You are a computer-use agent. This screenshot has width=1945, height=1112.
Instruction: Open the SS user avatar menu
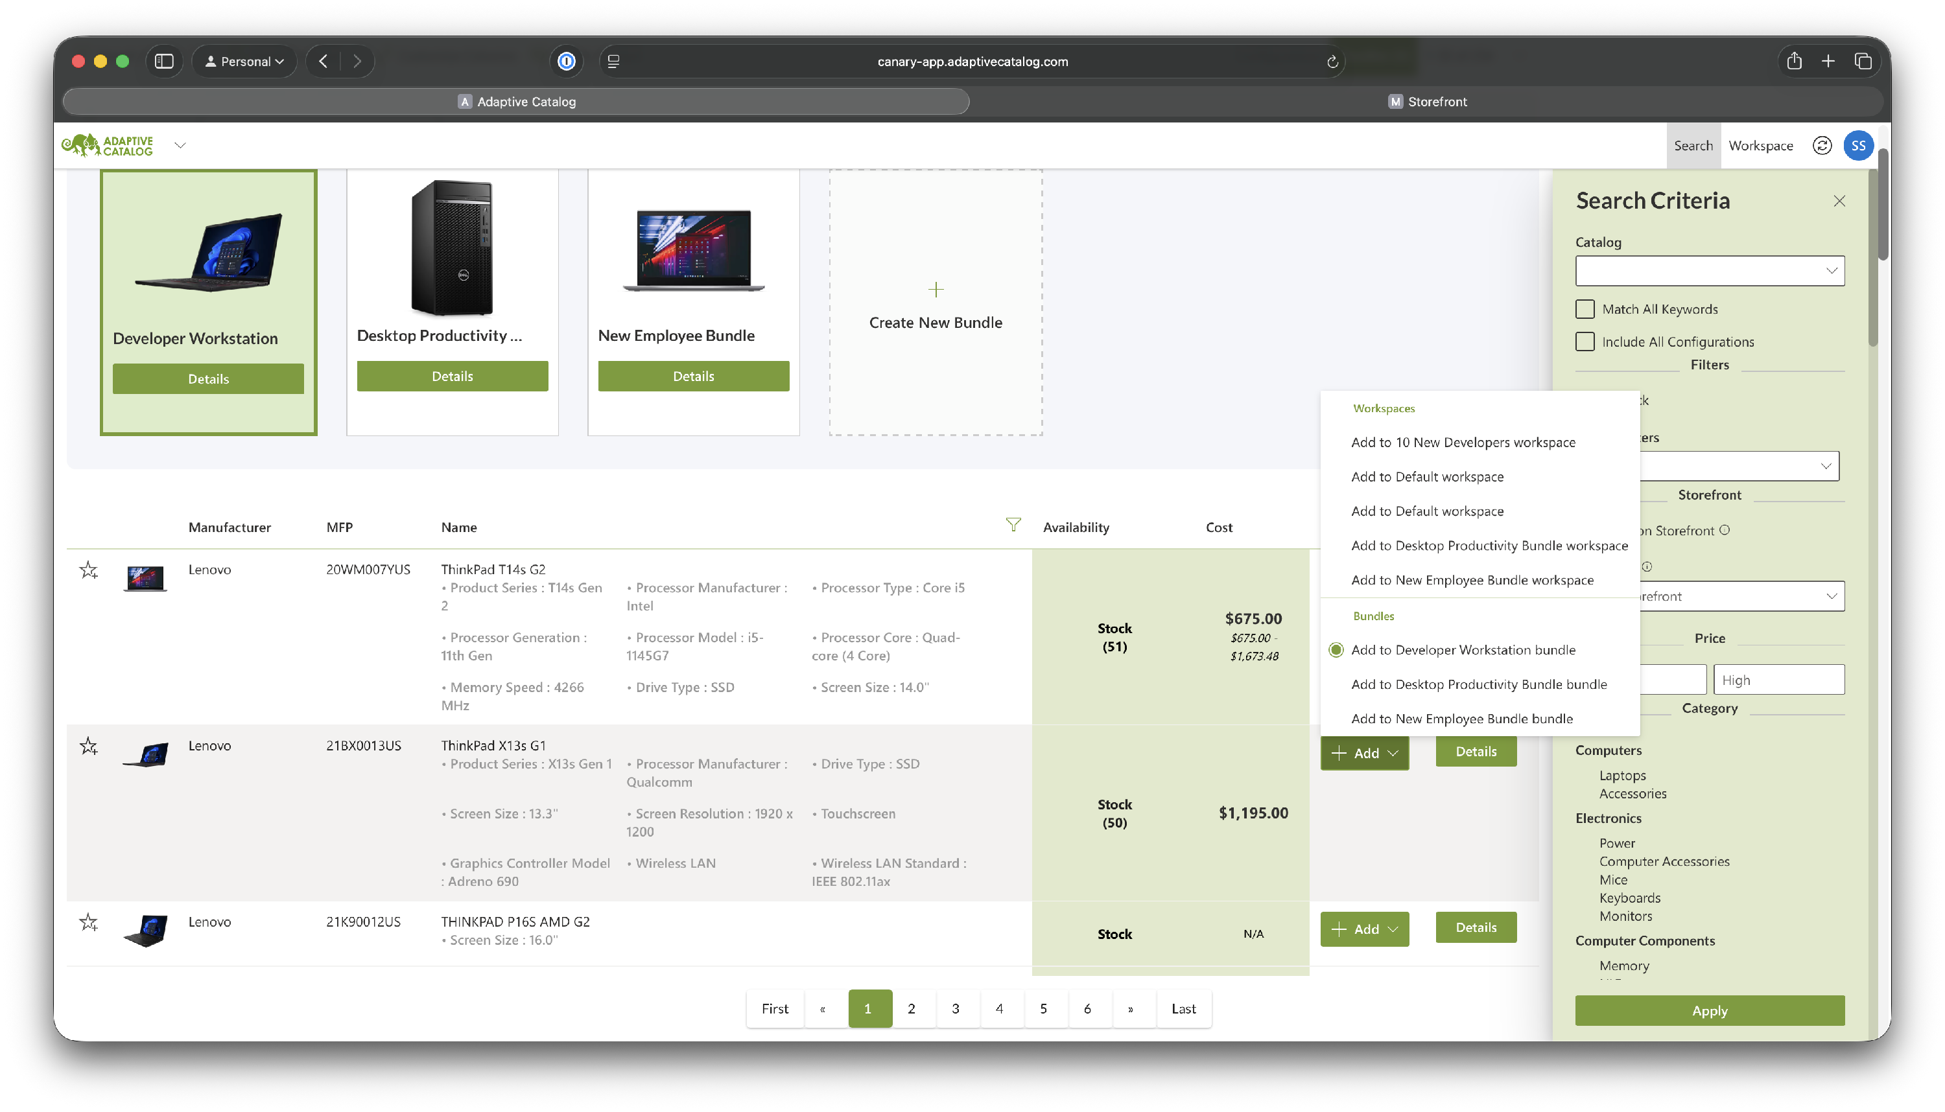[1858, 146]
